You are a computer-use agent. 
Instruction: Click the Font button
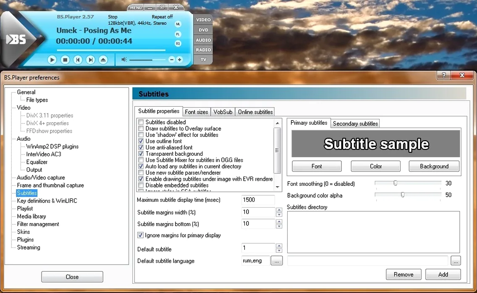click(x=317, y=166)
